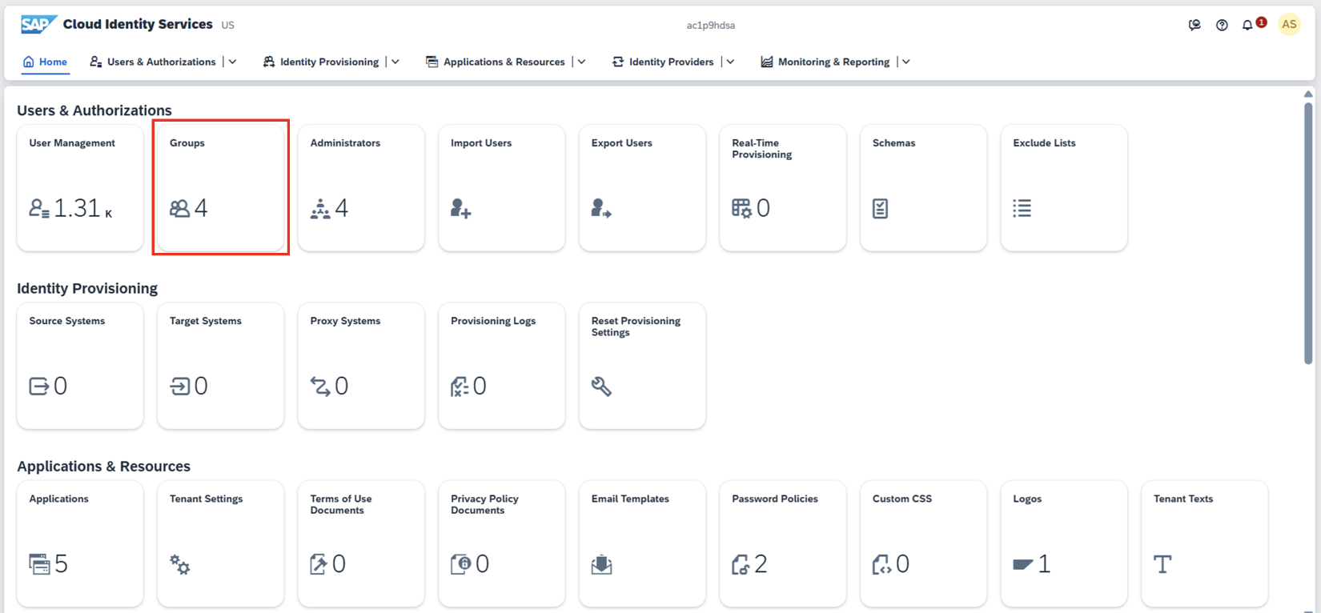Click the checklist icon on Schemas tile

tap(880, 209)
